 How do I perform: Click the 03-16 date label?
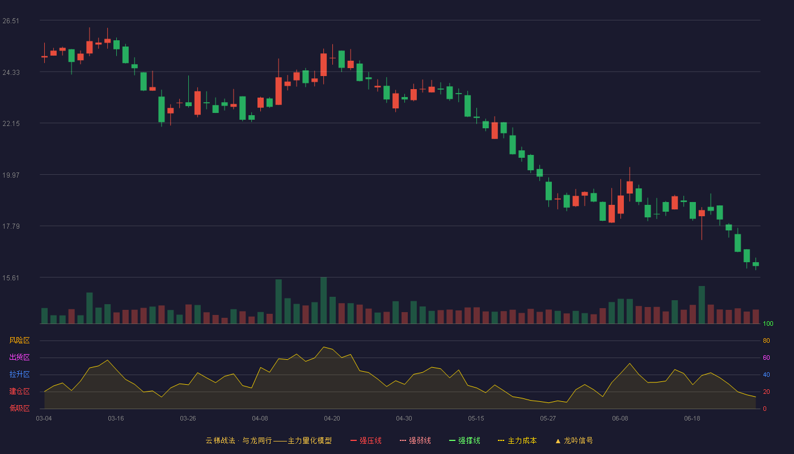click(x=116, y=418)
